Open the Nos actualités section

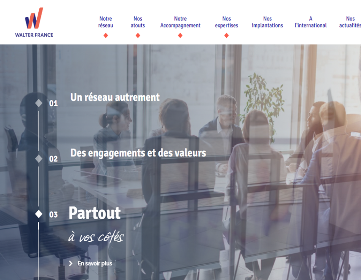(350, 22)
